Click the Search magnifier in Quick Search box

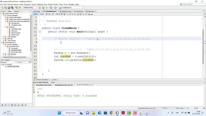pyautogui.click(x=181, y=4)
